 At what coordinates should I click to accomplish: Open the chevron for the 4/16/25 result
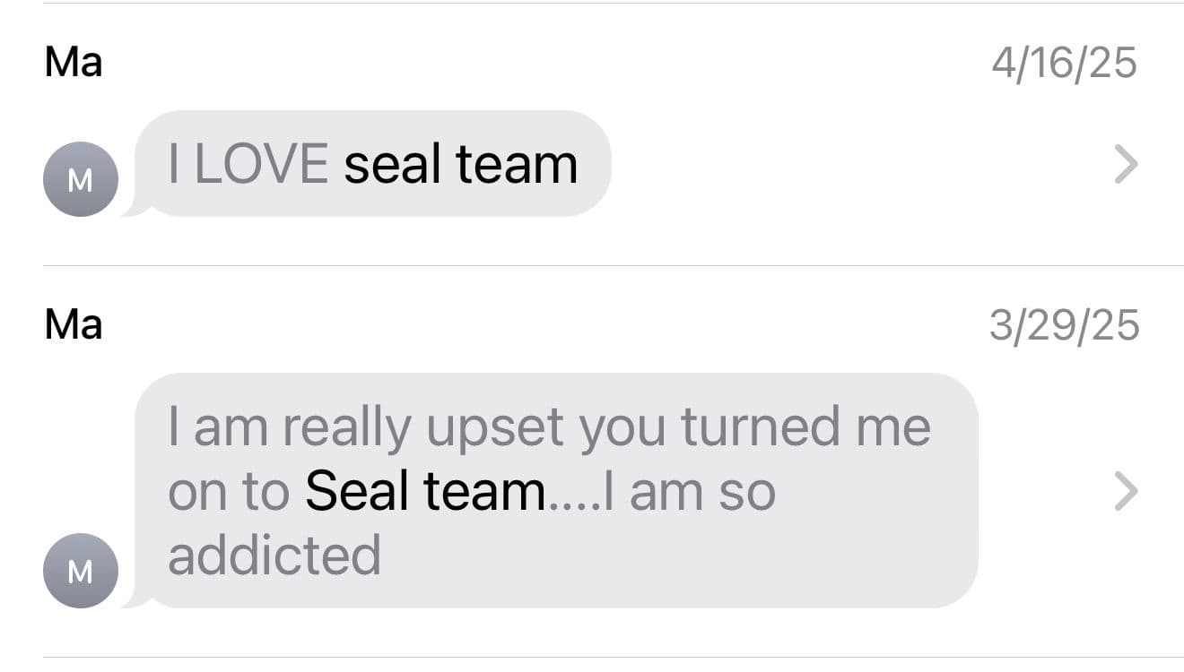[x=1126, y=165]
